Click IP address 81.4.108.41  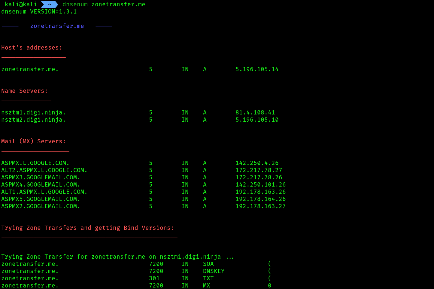pyautogui.click(x=255, y=113)
